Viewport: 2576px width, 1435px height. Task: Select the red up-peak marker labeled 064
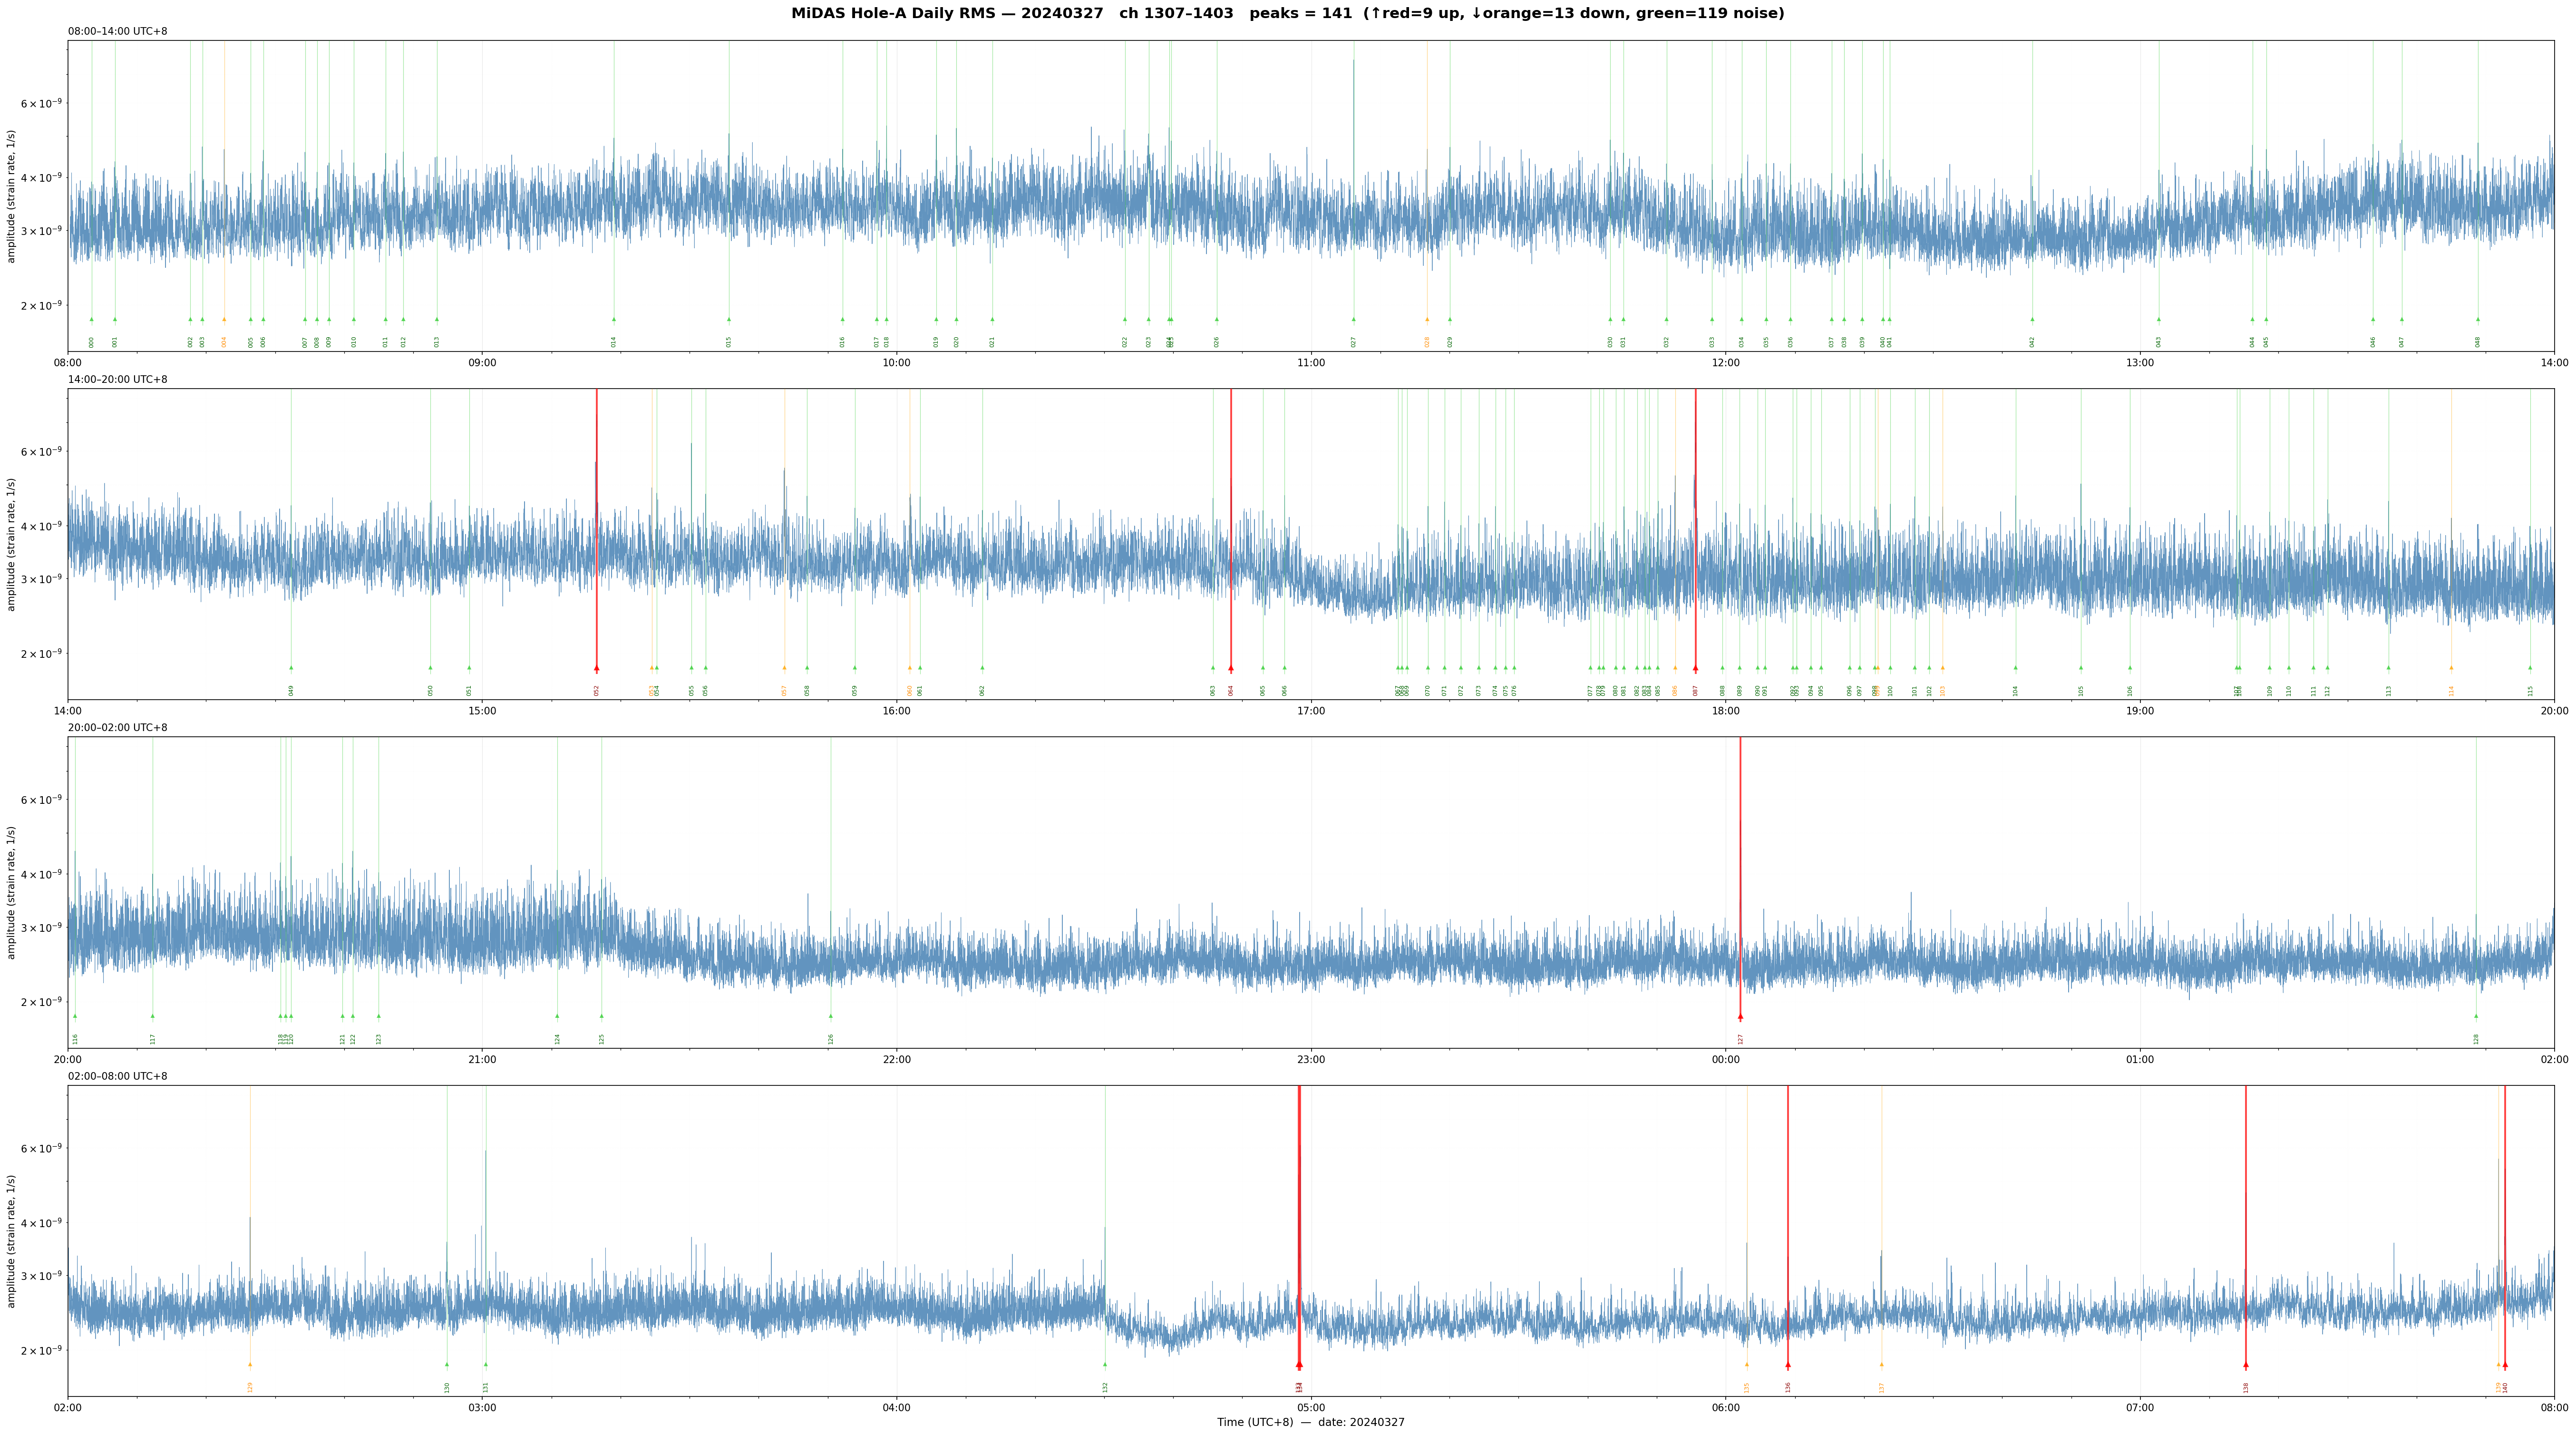(1231, 668)
